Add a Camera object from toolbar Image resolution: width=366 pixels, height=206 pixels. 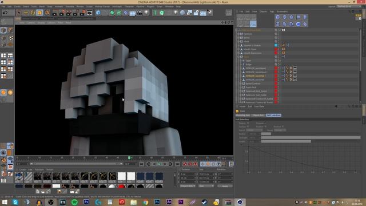pos(140,13)
